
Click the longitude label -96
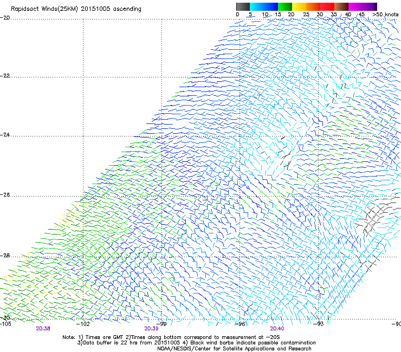240,324
